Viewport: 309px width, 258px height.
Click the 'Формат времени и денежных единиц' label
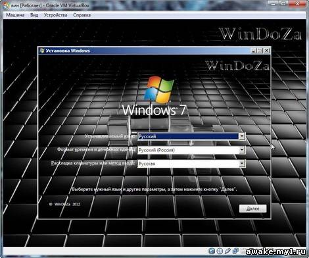pos(97,149)
